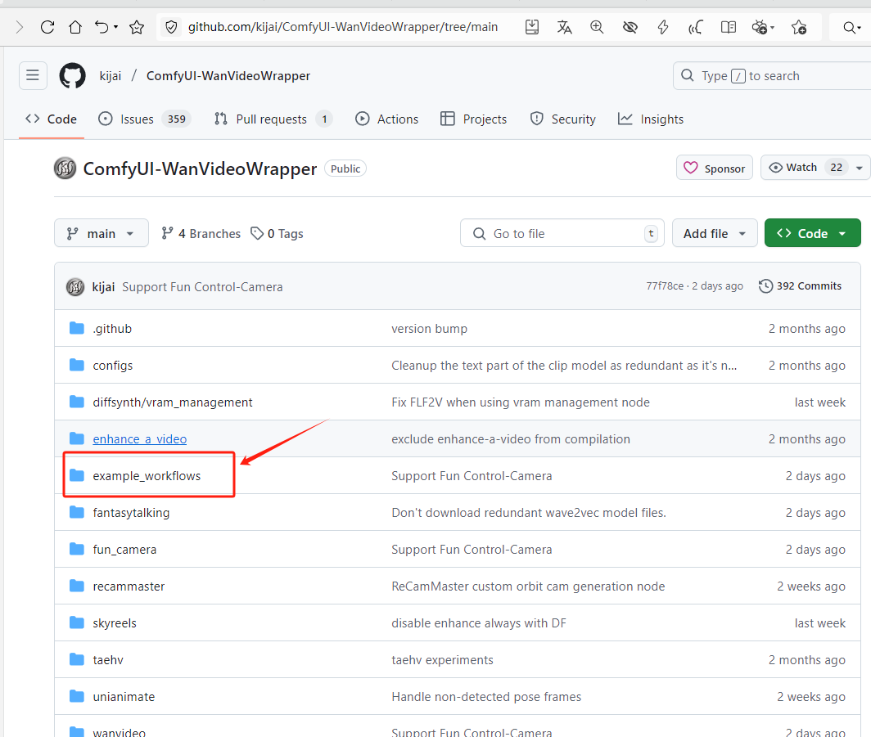Image resolution: width=871 pixels, height=737 pixels.
Task: Open the Projects tab
Action: (473, 119)
